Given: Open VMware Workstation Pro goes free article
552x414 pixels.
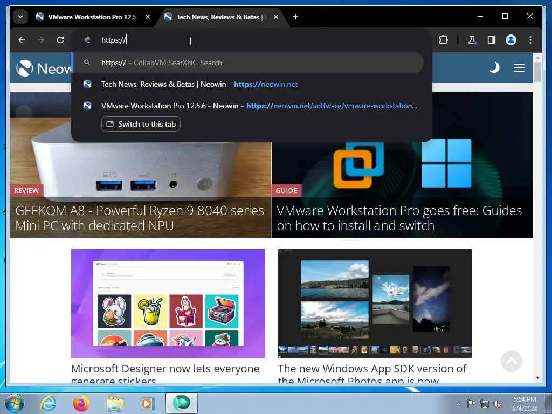Looking at the screenshot, I should click(399, 218).
